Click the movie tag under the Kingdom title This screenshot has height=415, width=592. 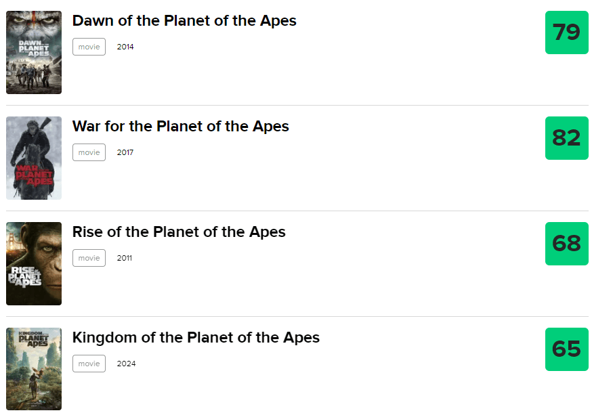pos(89,364)
